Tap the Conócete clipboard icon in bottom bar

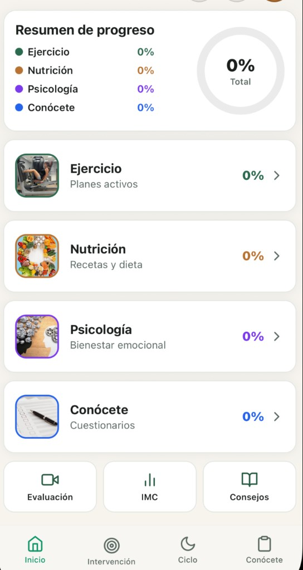[265, 544]
